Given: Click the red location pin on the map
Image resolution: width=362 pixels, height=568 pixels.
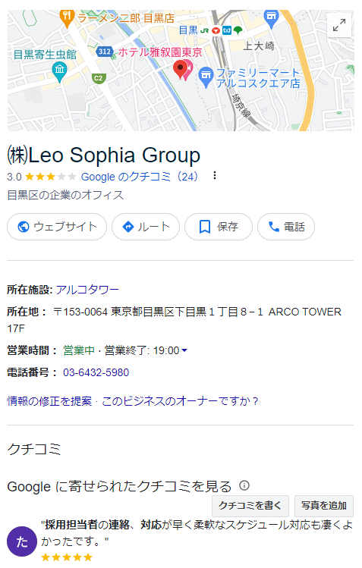Looking at the screenshot, I should [x=180, y=70].
